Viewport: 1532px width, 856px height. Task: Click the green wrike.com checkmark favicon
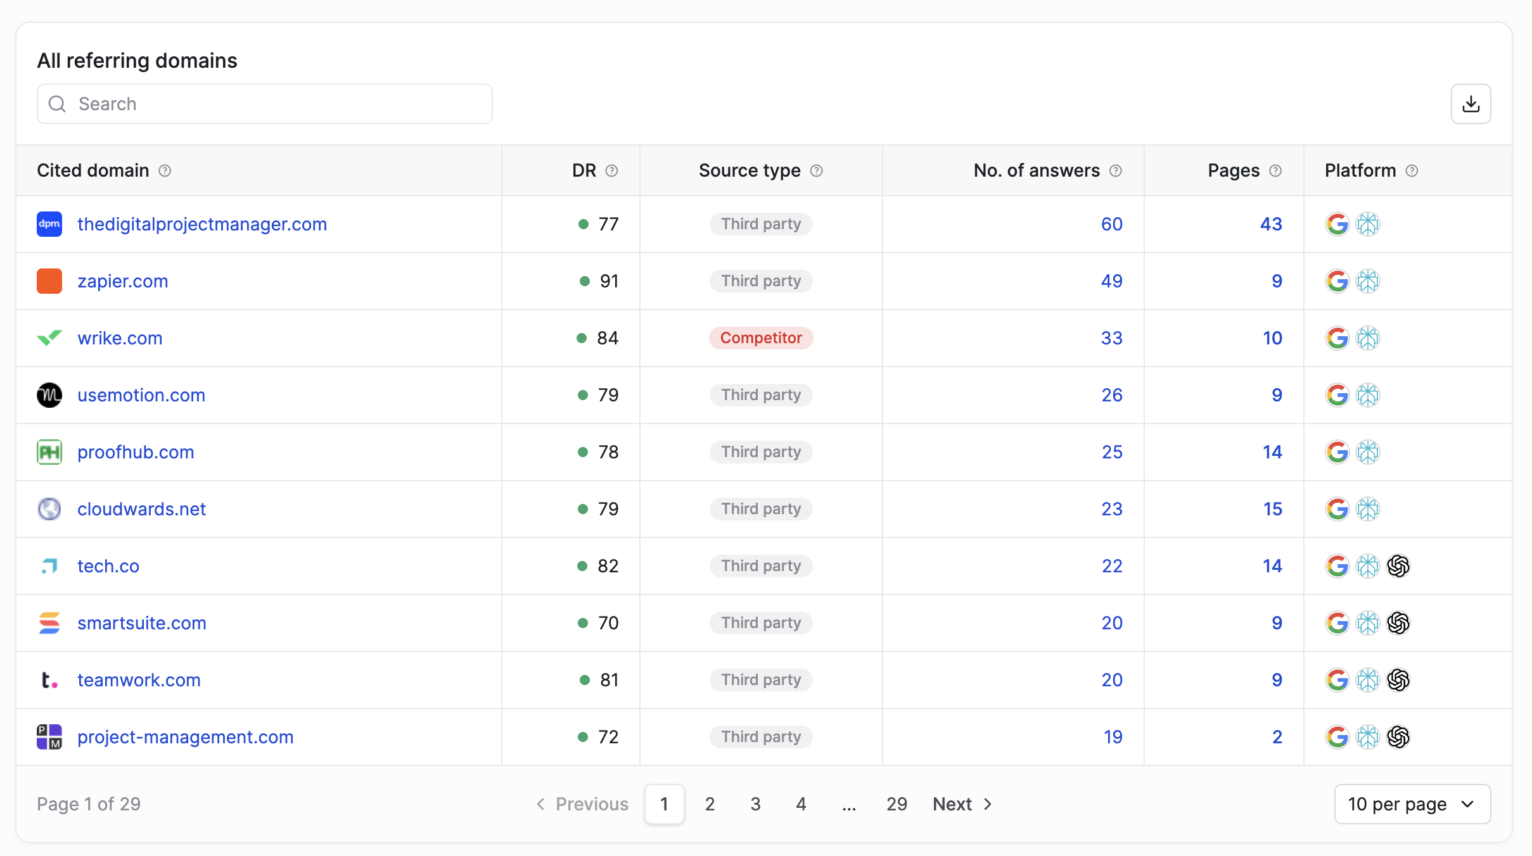(49, 338)
